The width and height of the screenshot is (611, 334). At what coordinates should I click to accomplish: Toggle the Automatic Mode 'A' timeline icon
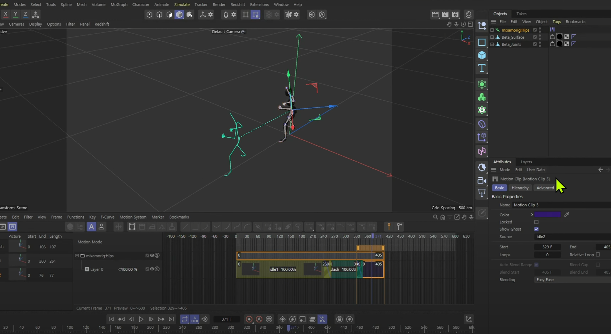pyautogui.click(x=91, y=227)
